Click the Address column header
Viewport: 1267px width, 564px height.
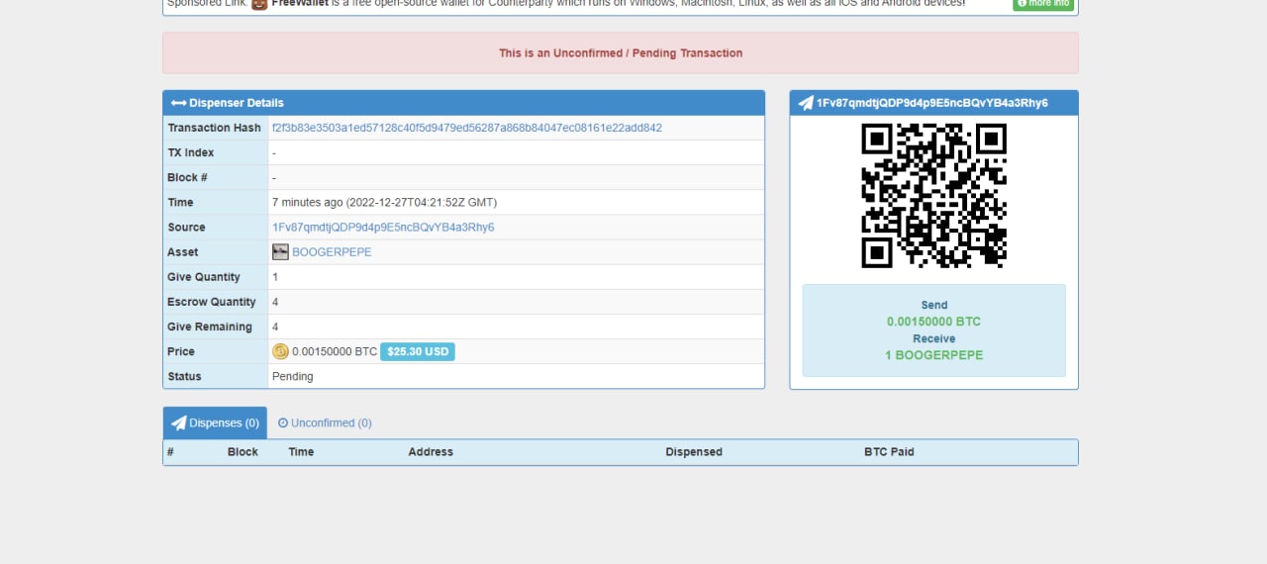(431, 452)
